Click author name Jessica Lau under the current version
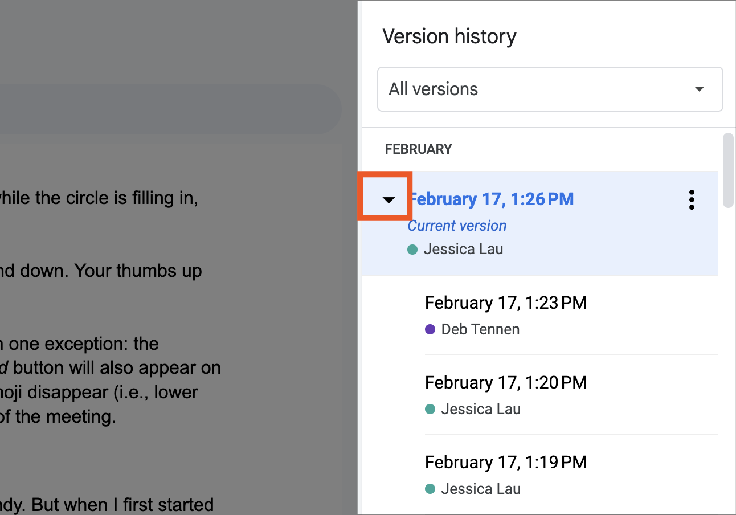This screenshot has height=515, width=736. 463,250
